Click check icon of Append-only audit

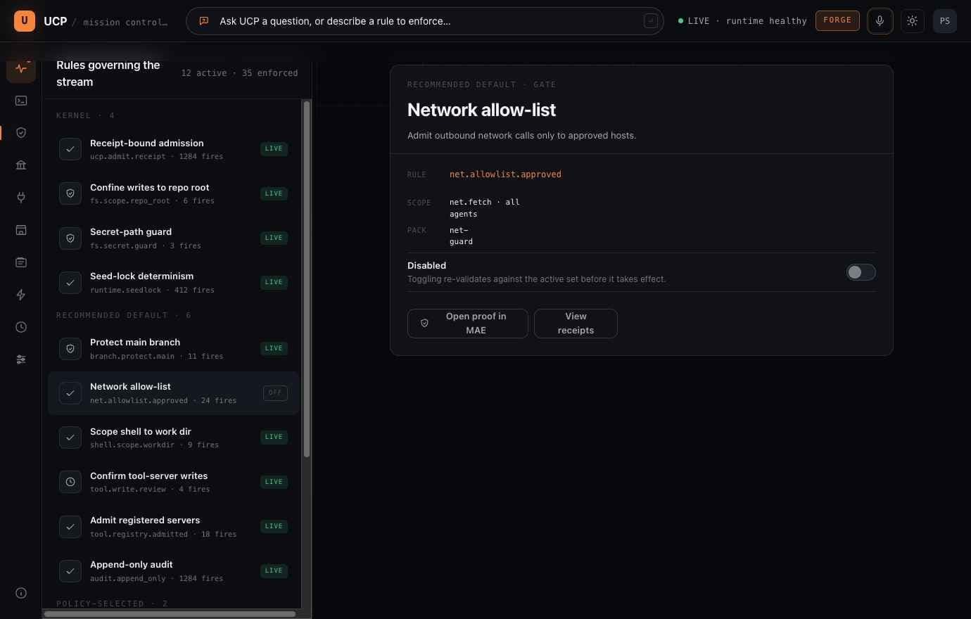pyautogui.click(x=70, y=571)
